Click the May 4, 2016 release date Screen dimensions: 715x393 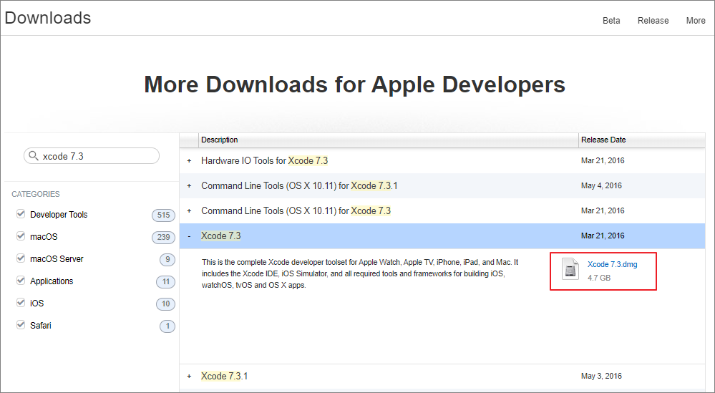[601, 185]
